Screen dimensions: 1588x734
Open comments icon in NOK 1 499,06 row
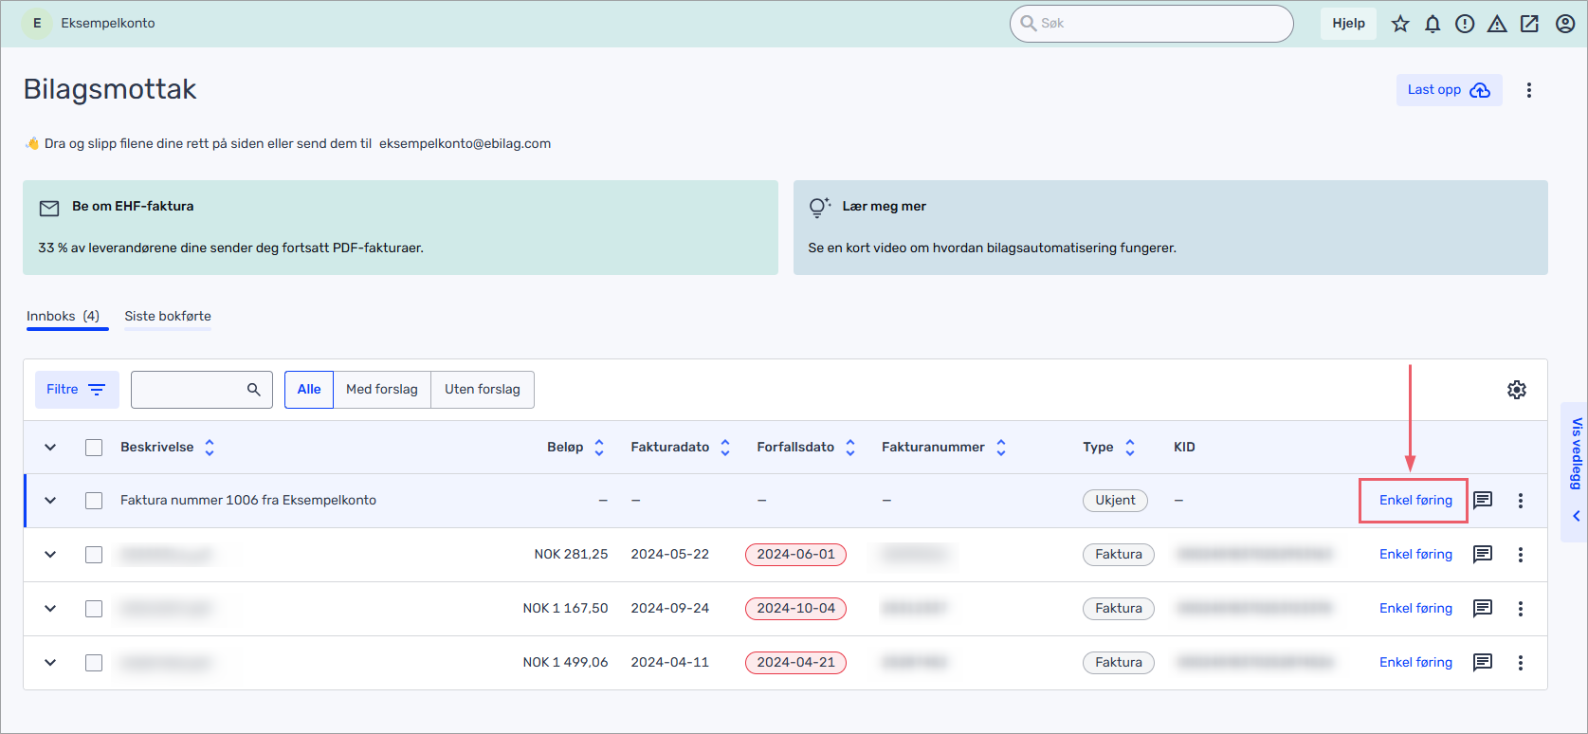click(x=1483, y=662)
